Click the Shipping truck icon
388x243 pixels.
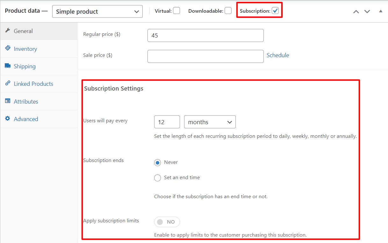(x=8, y=66)
